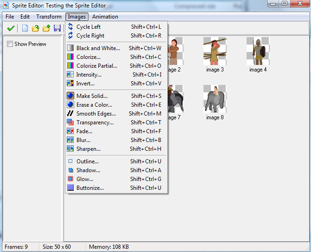Select Sharpen... menu entry
Viewport: 311px width, 252px height.
(x=116, y=149)
